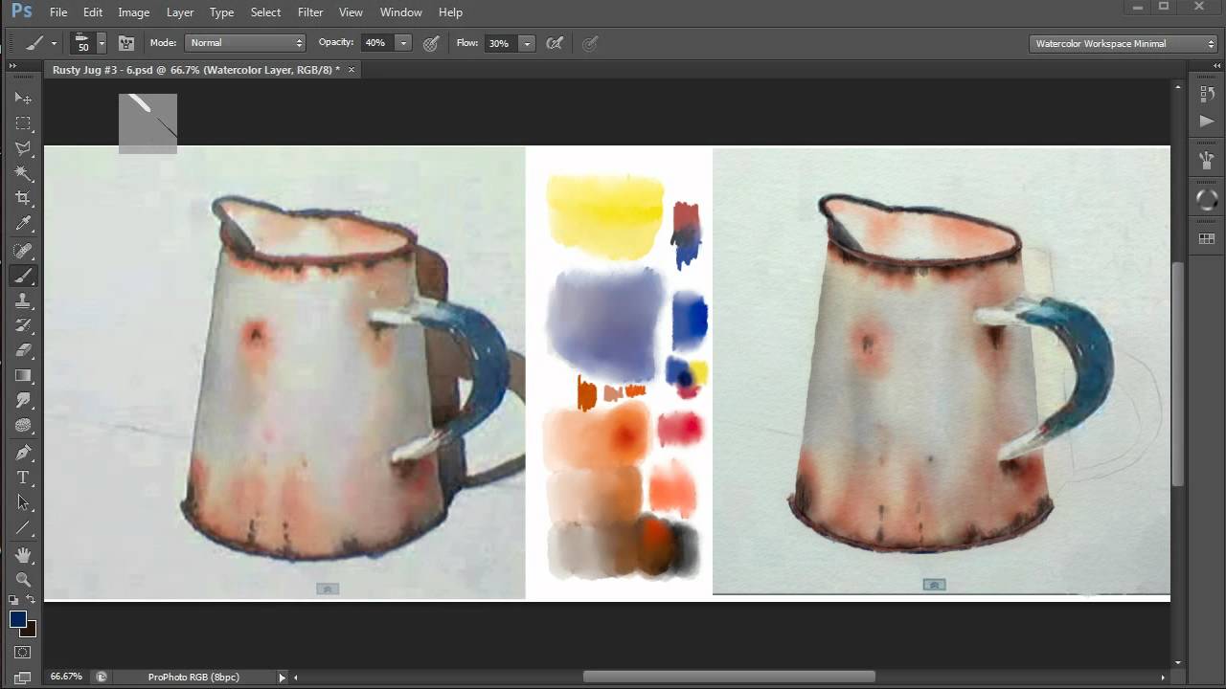1226x689 pixels.
Task: Open the Edit menu
Action: pos(93,12)
